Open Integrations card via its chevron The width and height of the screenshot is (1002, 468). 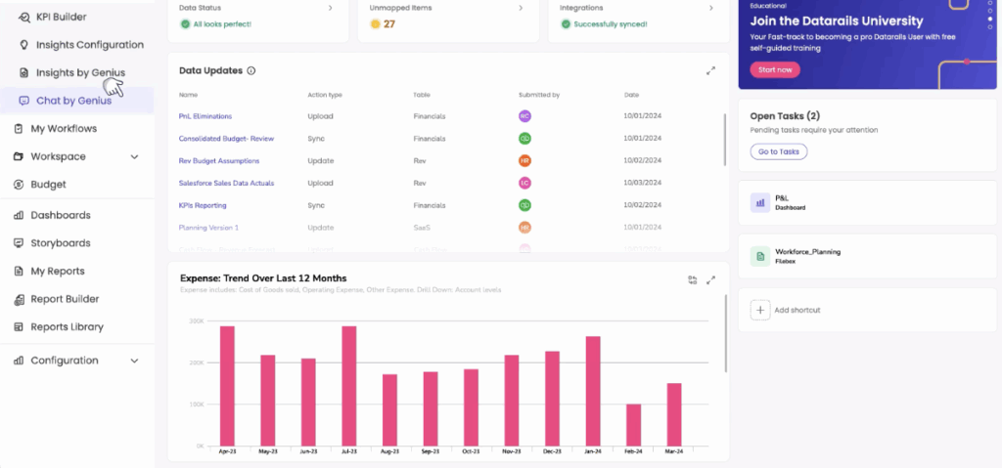click(709, 8)
